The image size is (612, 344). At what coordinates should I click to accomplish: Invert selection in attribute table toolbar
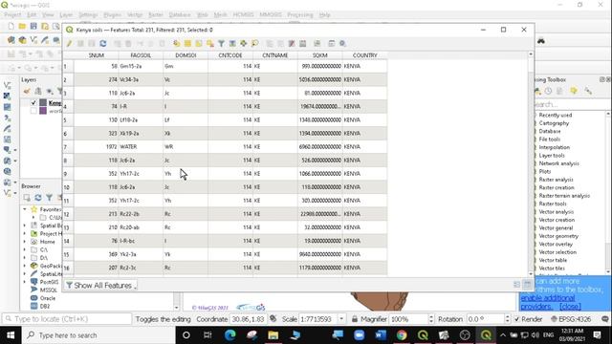pos(199,43)
